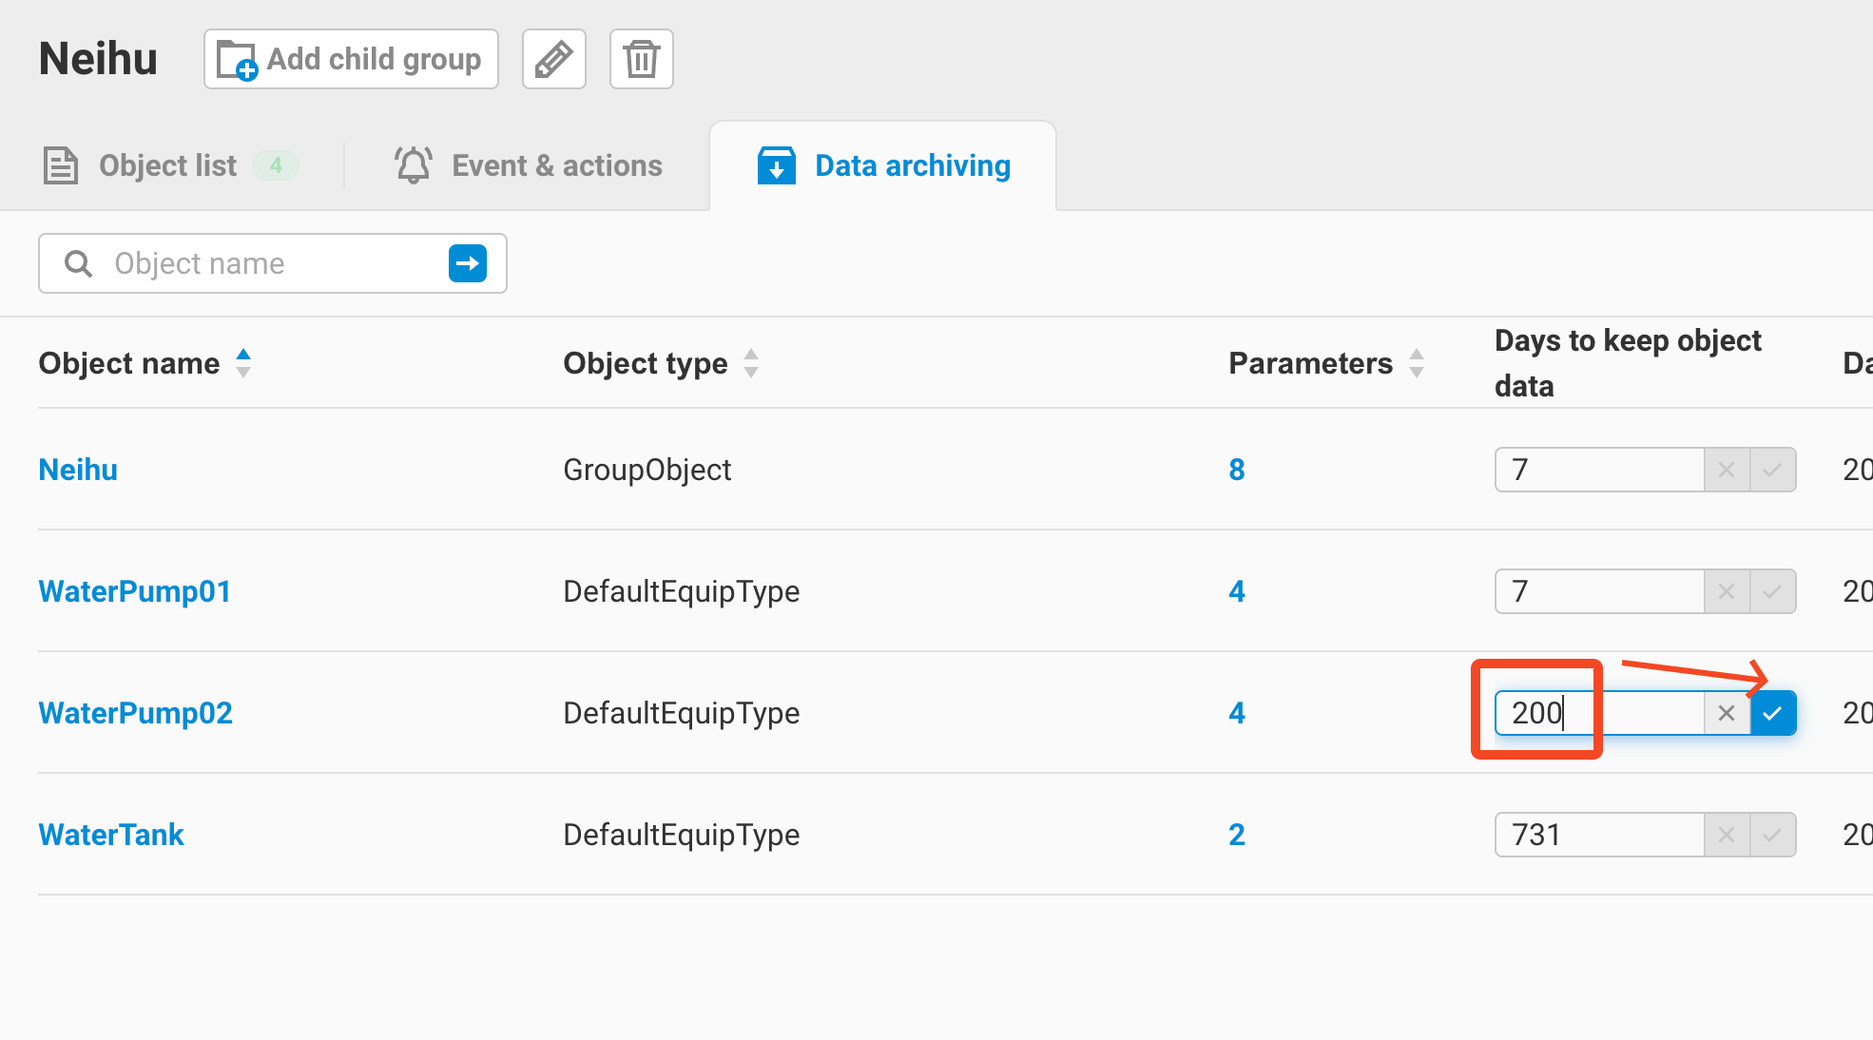Click the Add child group button
1873x1040 pixels.
351,59
